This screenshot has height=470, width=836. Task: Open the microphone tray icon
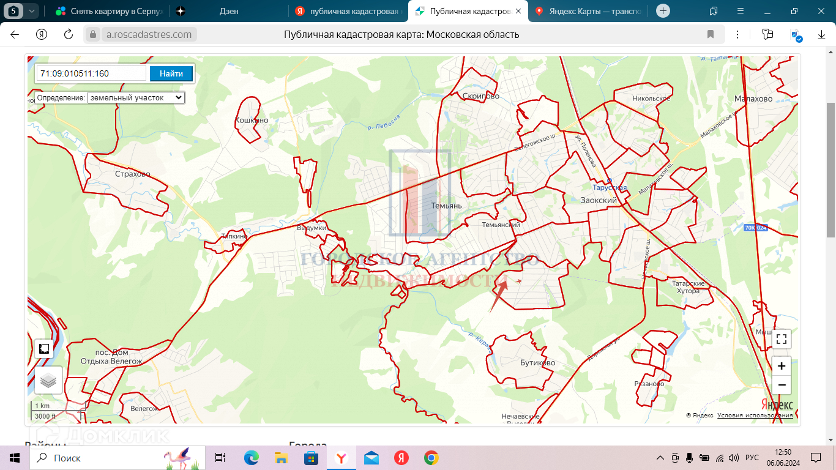pos(690,458)
